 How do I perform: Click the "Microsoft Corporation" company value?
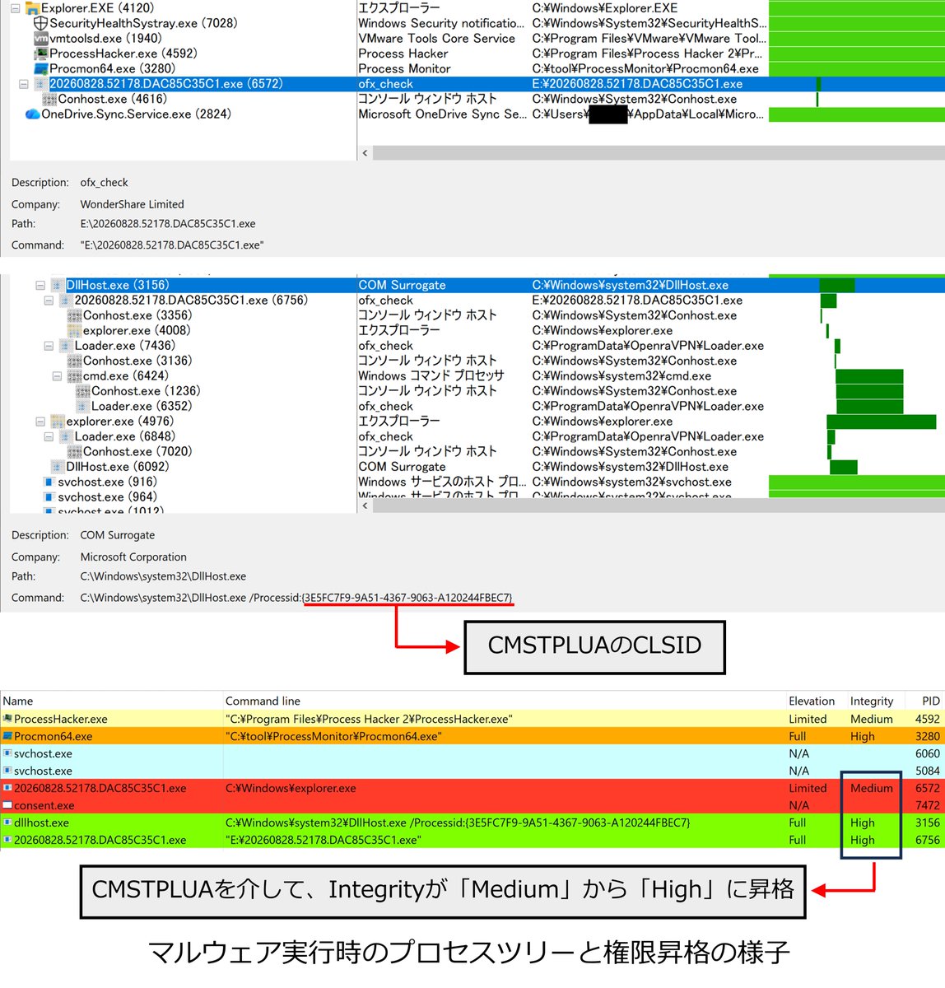(x=133, y=557)
